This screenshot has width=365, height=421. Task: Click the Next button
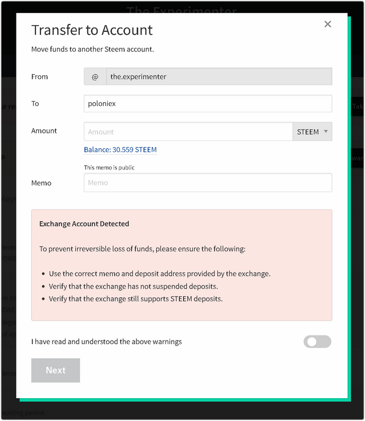(55, 370)
